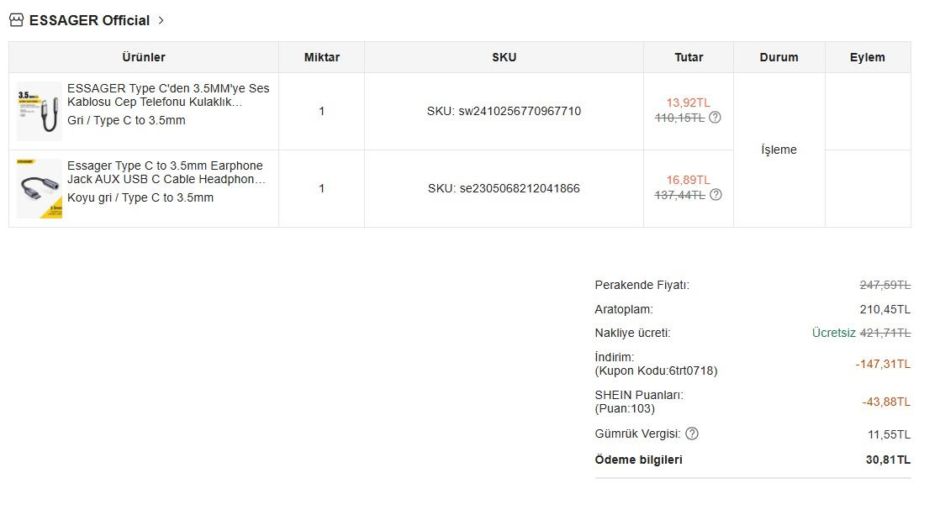Viewport: 940px width, 515px height.
Task: Click the SKU column header
Action: point(504,57)
